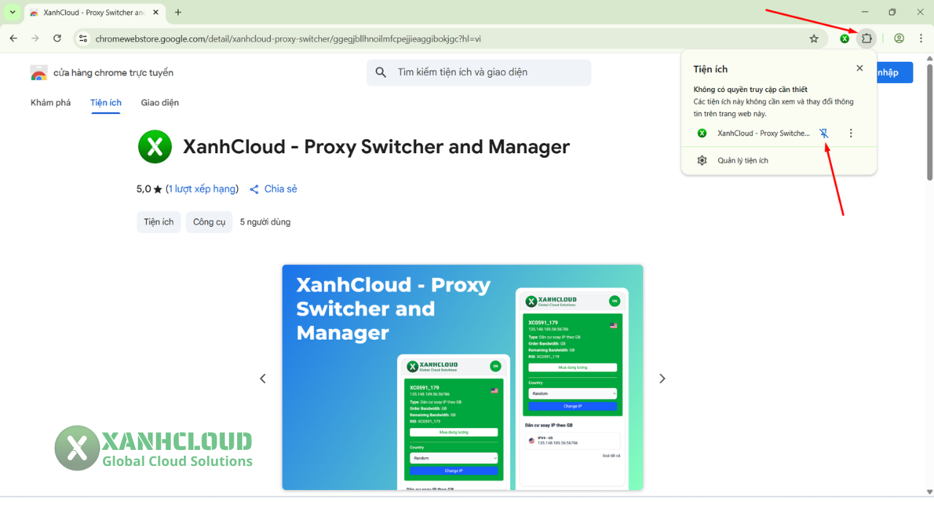934x525 pixels.
Task: Select the XanhCloud - Proxy Switcher tab
Action: click(94, 12)
